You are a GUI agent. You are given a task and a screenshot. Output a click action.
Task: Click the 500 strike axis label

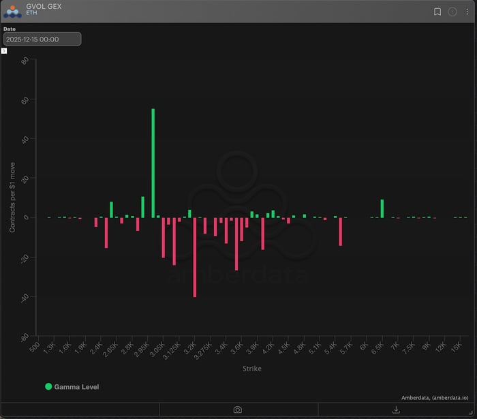click(34, 347)
